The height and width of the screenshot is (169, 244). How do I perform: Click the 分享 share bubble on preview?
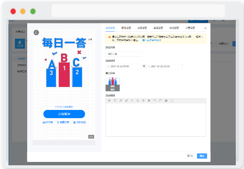[90, 40]
